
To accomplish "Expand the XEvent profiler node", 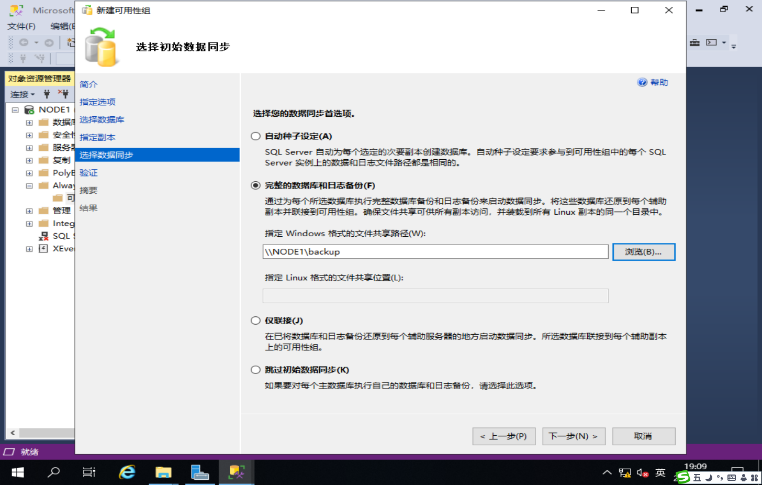I will tap(29, 249).
